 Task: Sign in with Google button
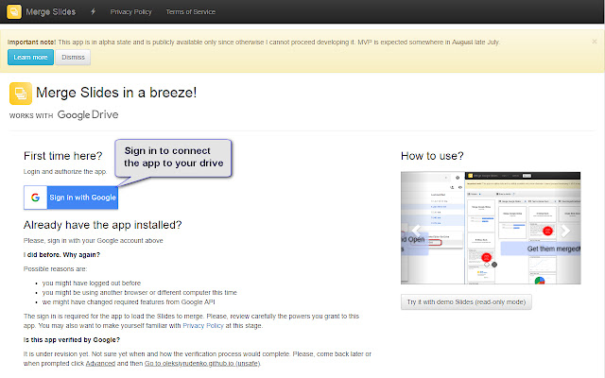71,198
